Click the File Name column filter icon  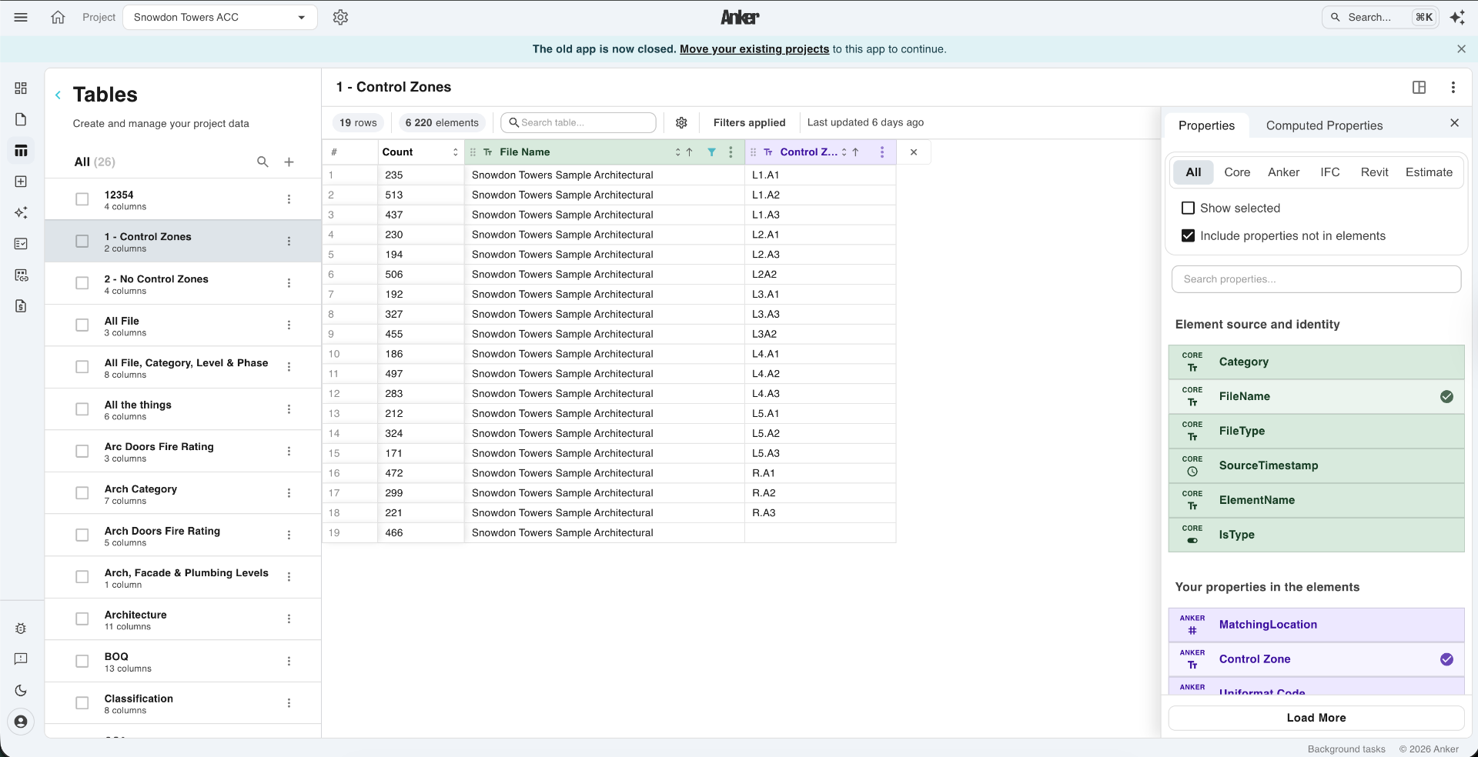coord(711,152)
